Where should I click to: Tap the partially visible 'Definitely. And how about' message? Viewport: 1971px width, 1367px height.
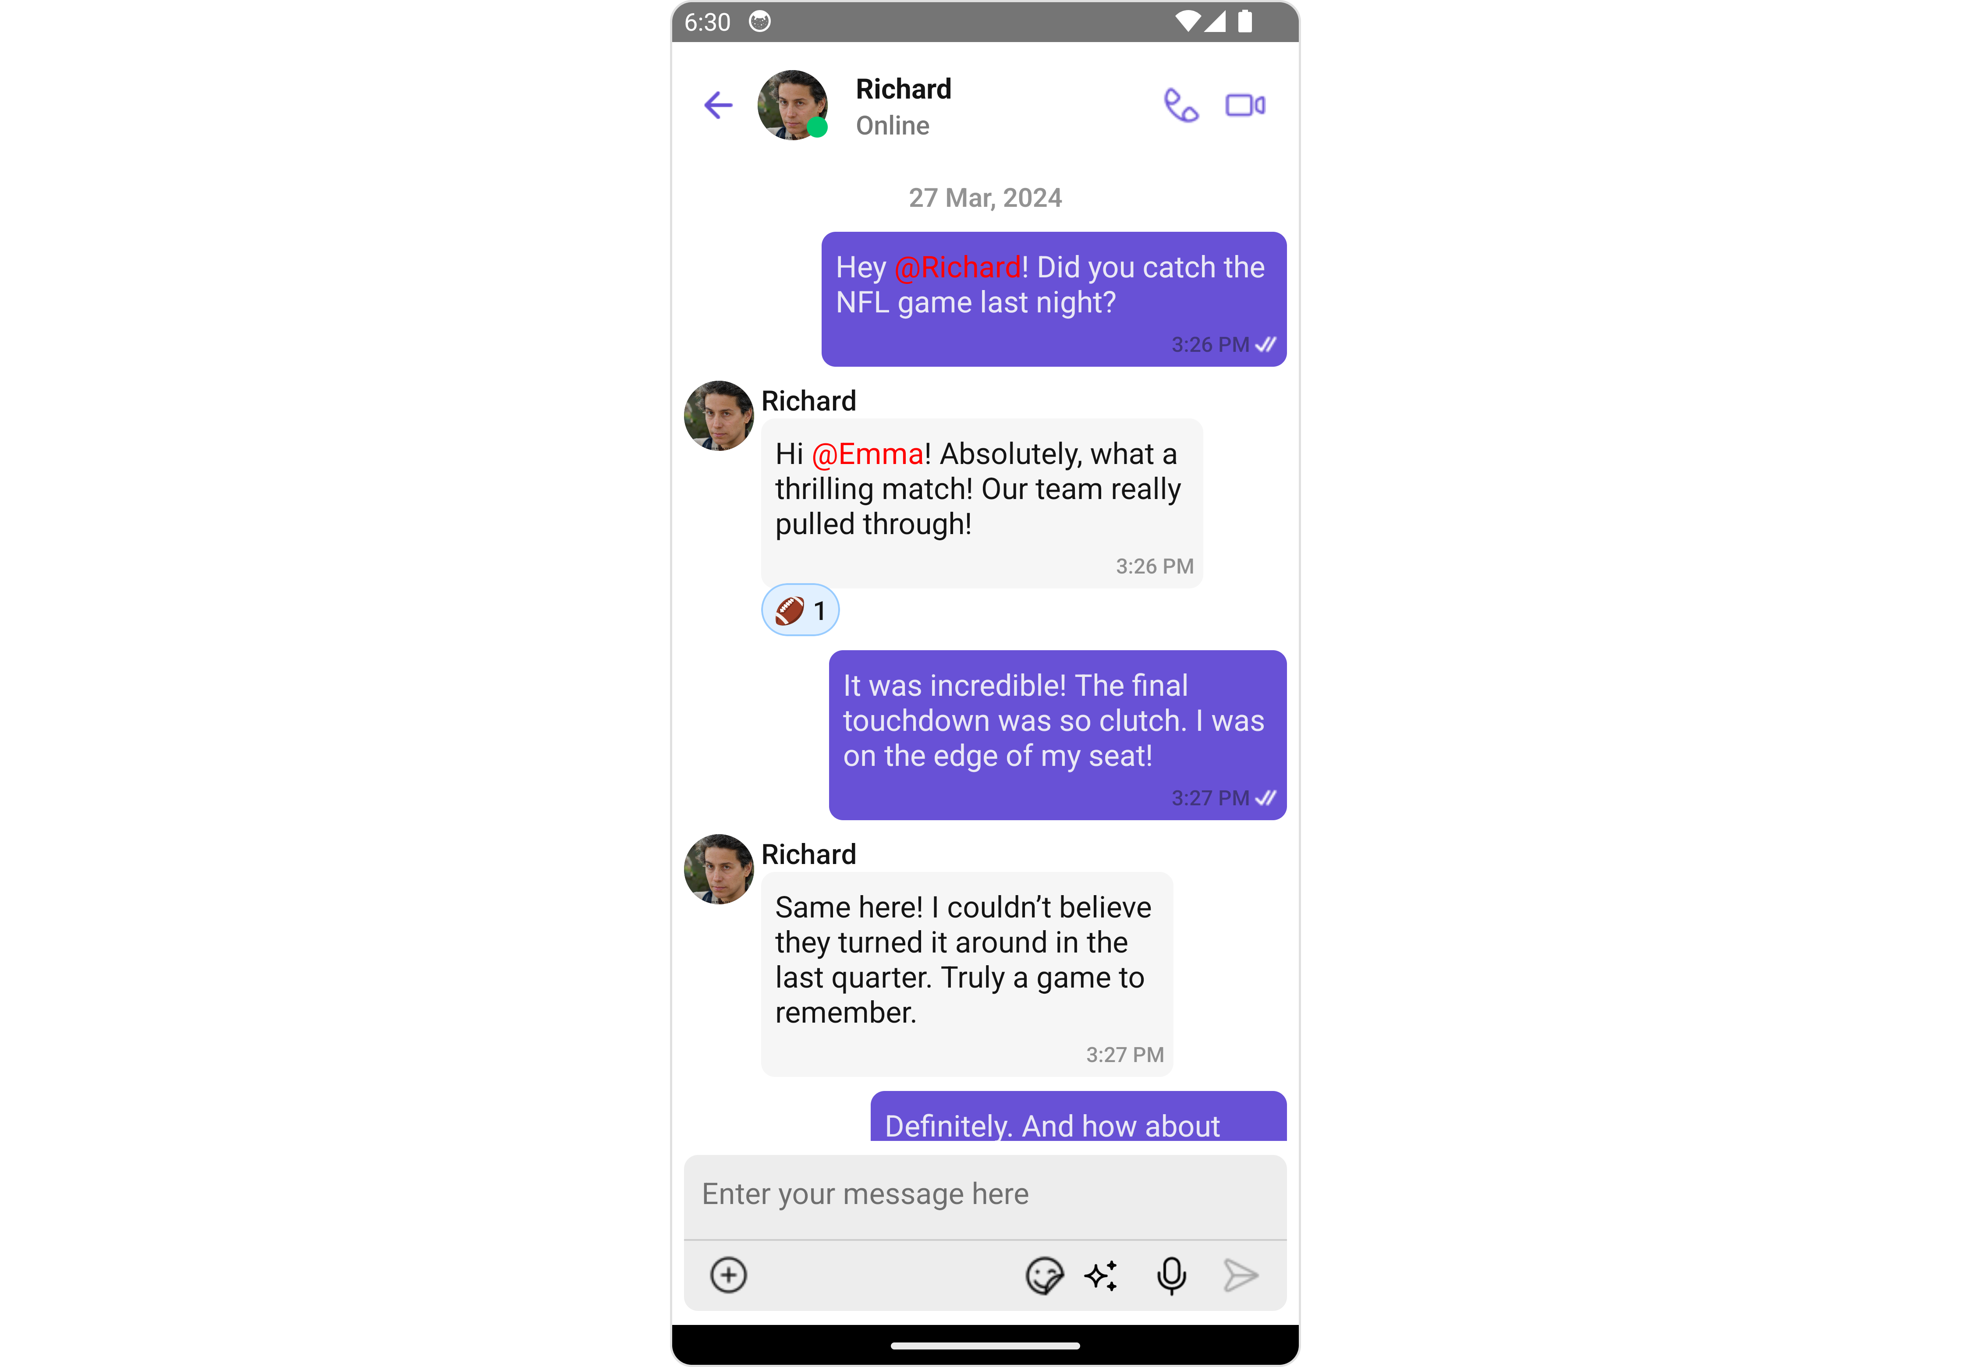[1078, 1116]
